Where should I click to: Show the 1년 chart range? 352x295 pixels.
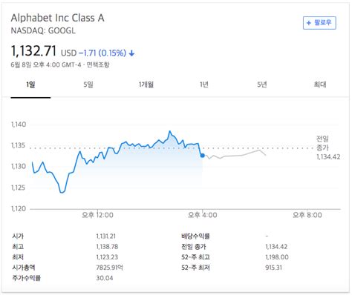pyautogui.click(x=204, y=84)
